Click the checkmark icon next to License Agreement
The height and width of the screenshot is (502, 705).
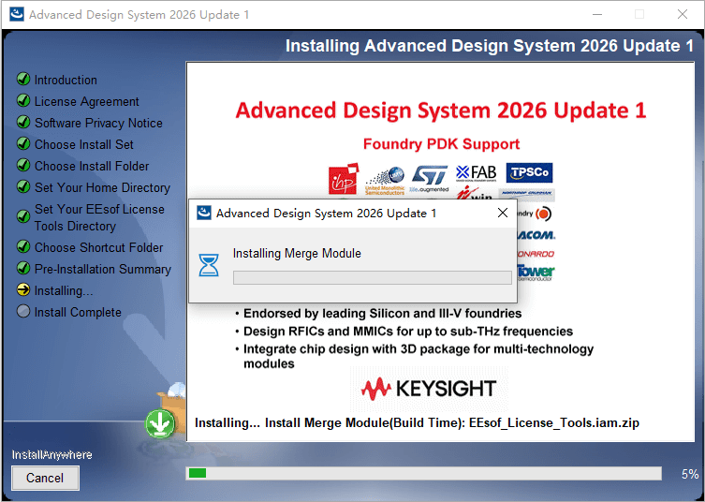[23, 101]
